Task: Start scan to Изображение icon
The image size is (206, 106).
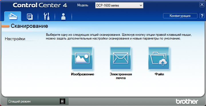Action: (x=82, y=58)
